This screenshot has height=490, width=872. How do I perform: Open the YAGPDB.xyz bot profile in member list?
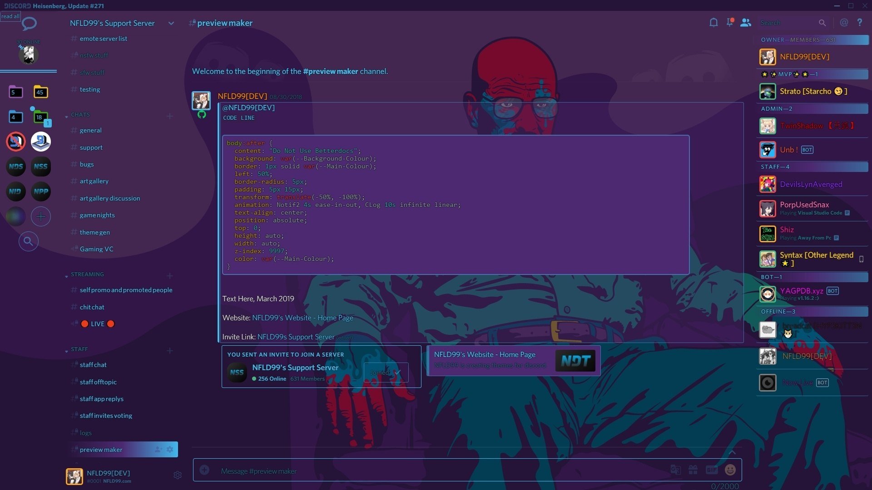click(x=813, y=294)
